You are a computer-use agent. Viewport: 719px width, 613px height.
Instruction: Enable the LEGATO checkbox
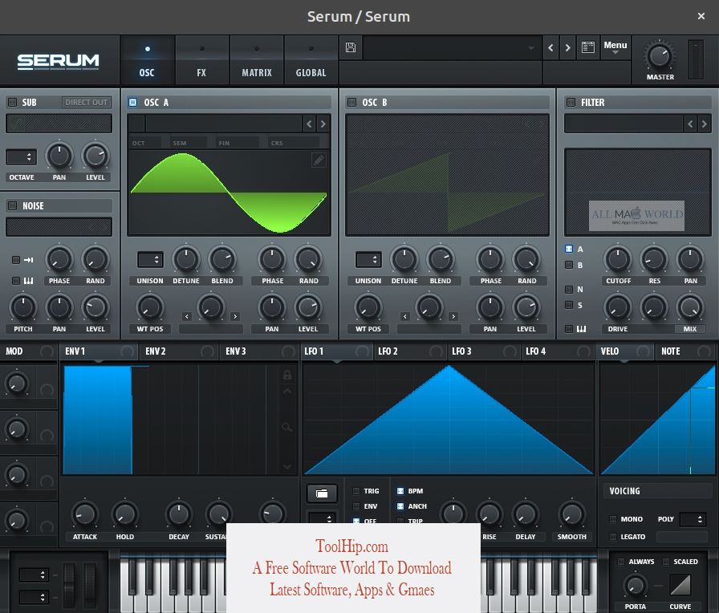click(613, 537)
